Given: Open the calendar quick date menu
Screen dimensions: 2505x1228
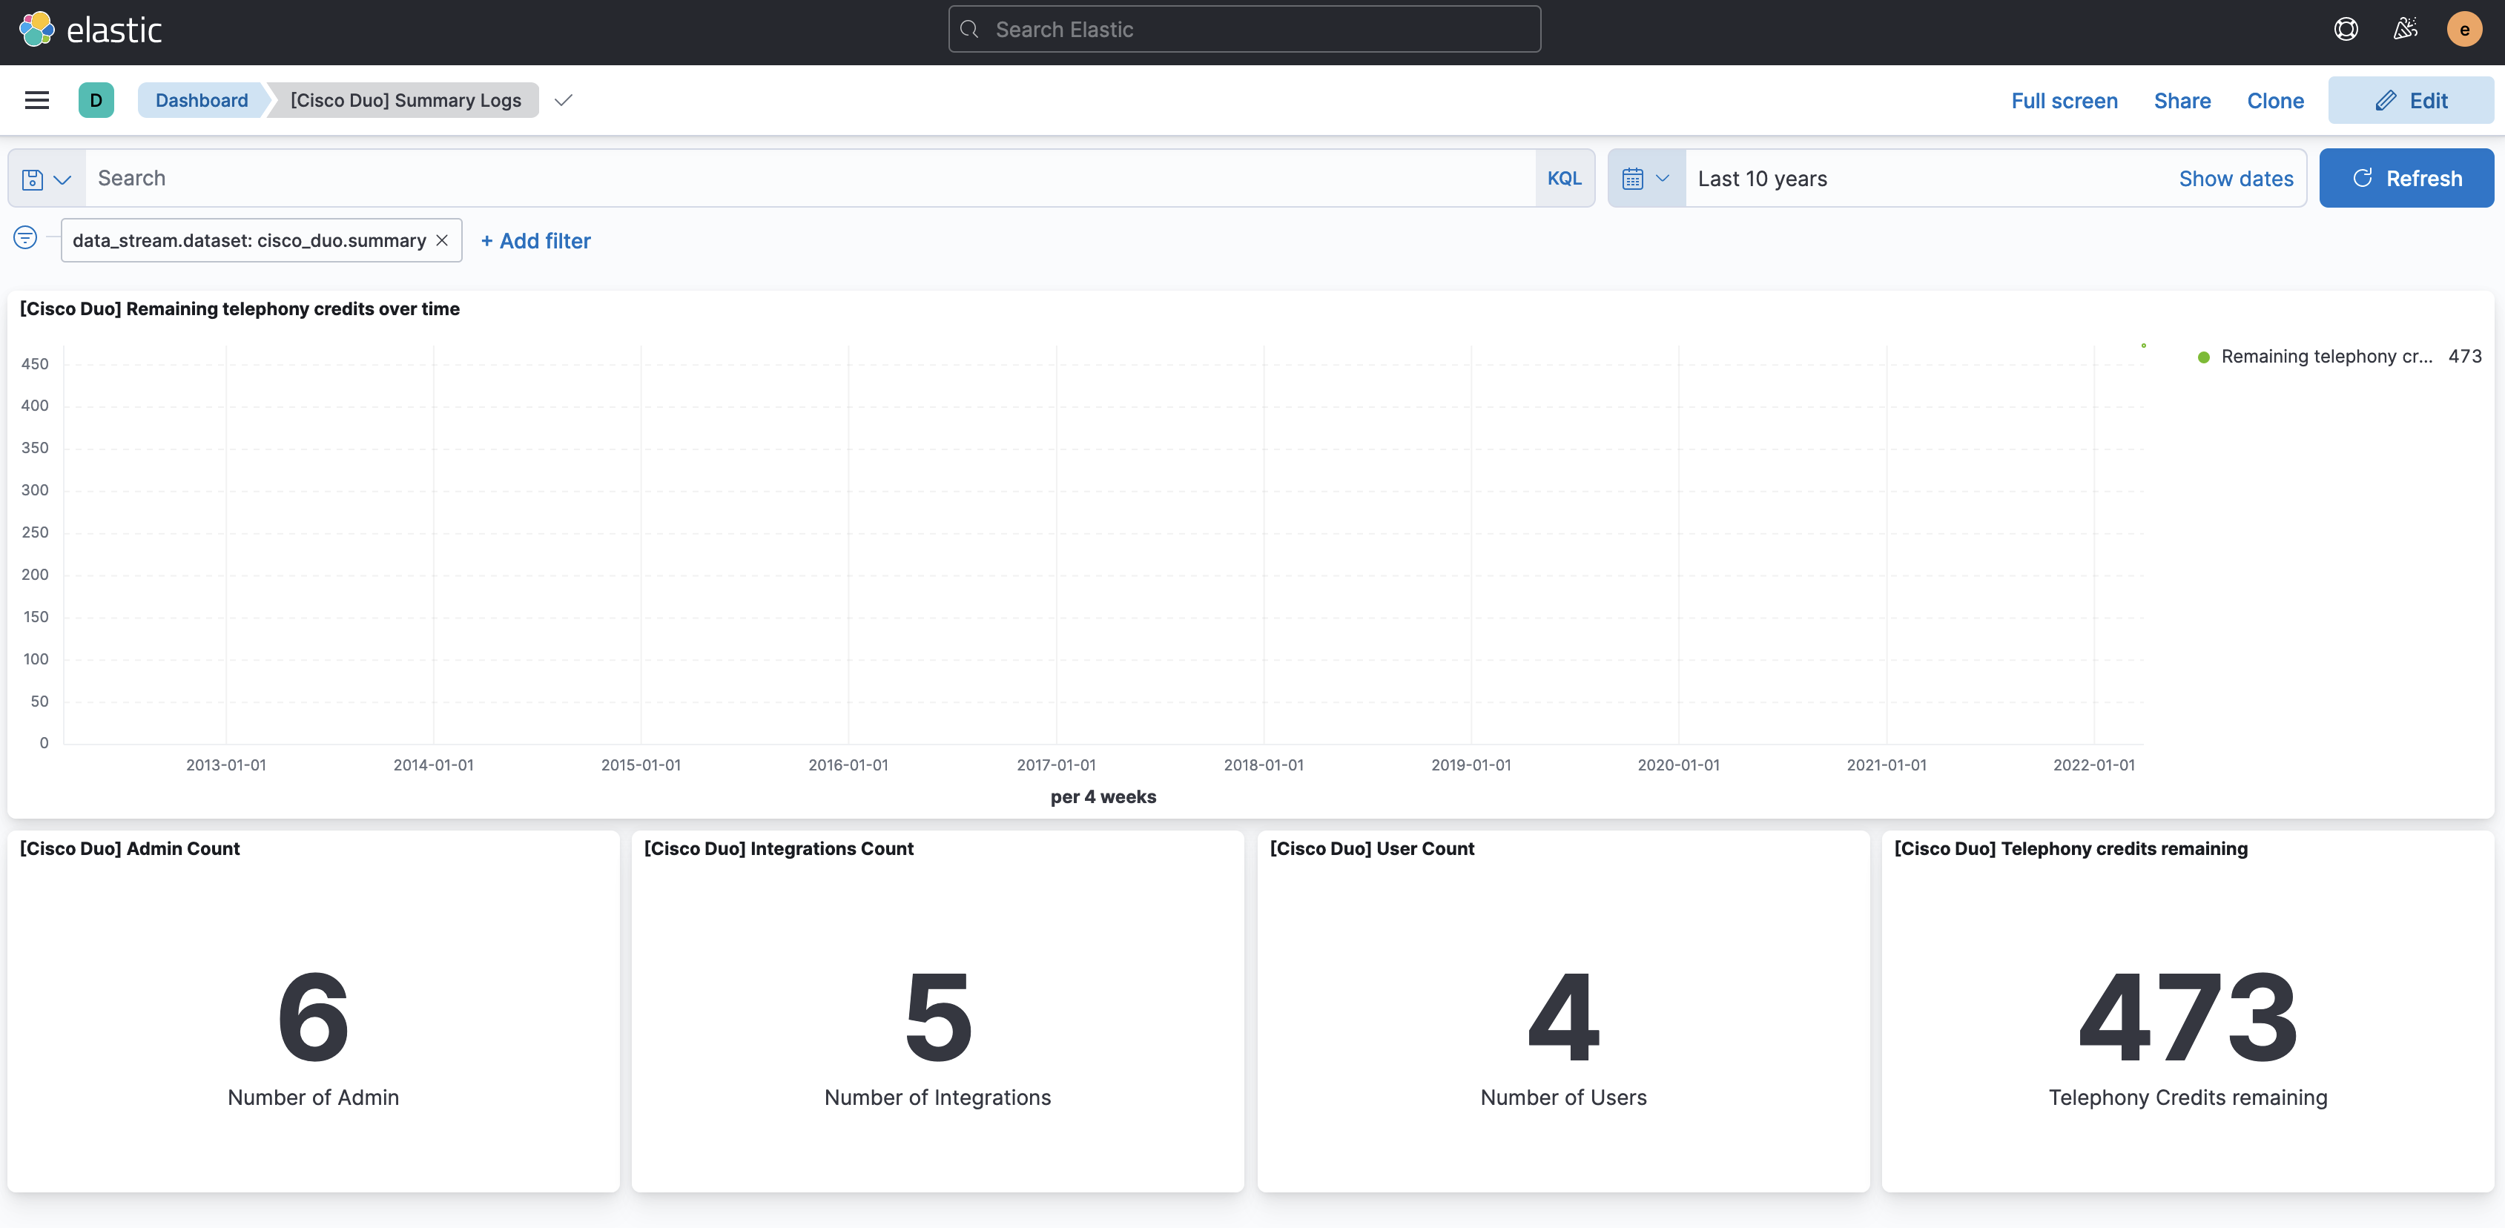Looking at the screenshot, I should 1646,179.
